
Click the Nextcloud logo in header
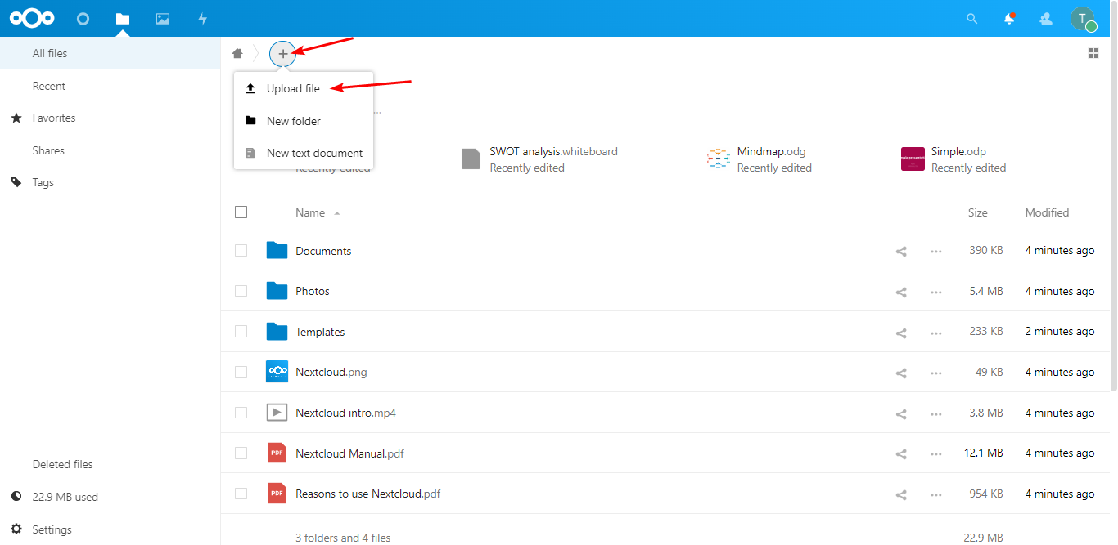point(32,18)
